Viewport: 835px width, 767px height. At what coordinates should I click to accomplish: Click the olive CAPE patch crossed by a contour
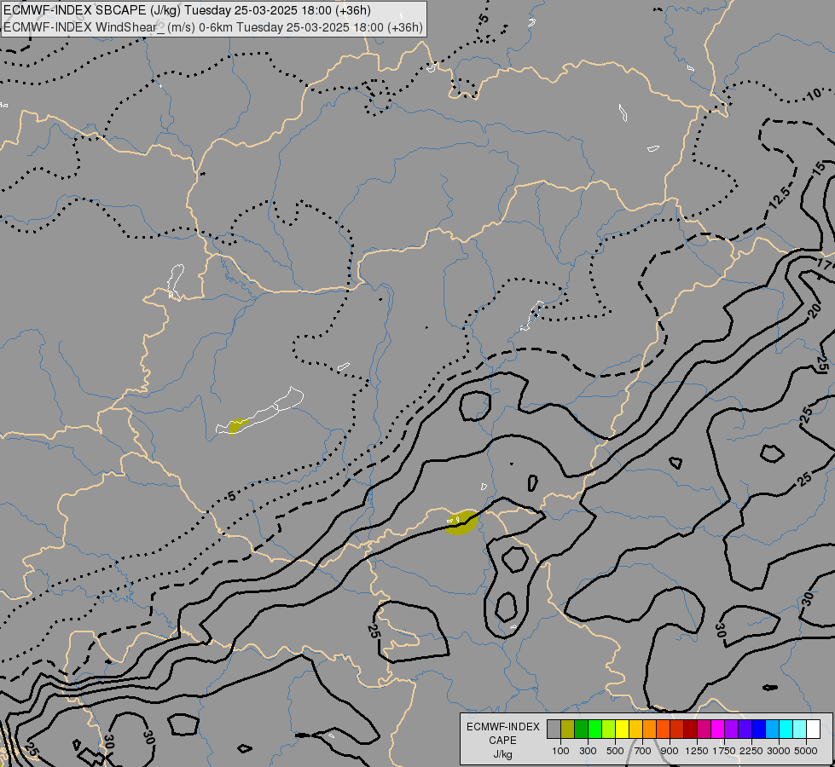[x=461, y=522]
